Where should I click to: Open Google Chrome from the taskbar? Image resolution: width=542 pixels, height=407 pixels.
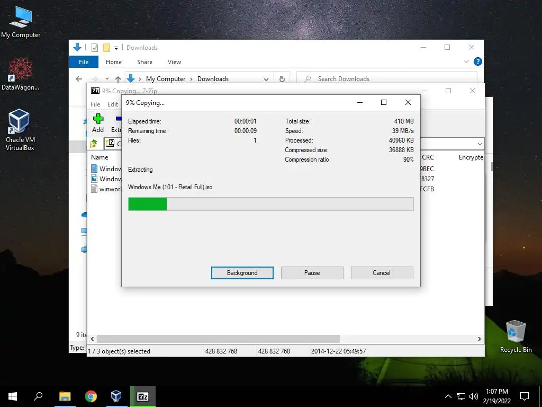[91, 396]
